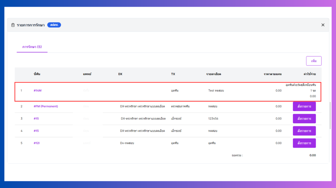Viewport: 336px width, 188px height.
Task: Click สั่งรายการ button for row 4
Action: coord(304,131)
